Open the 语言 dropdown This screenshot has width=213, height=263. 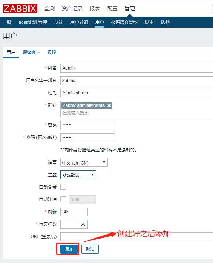(x=84, y=162)
